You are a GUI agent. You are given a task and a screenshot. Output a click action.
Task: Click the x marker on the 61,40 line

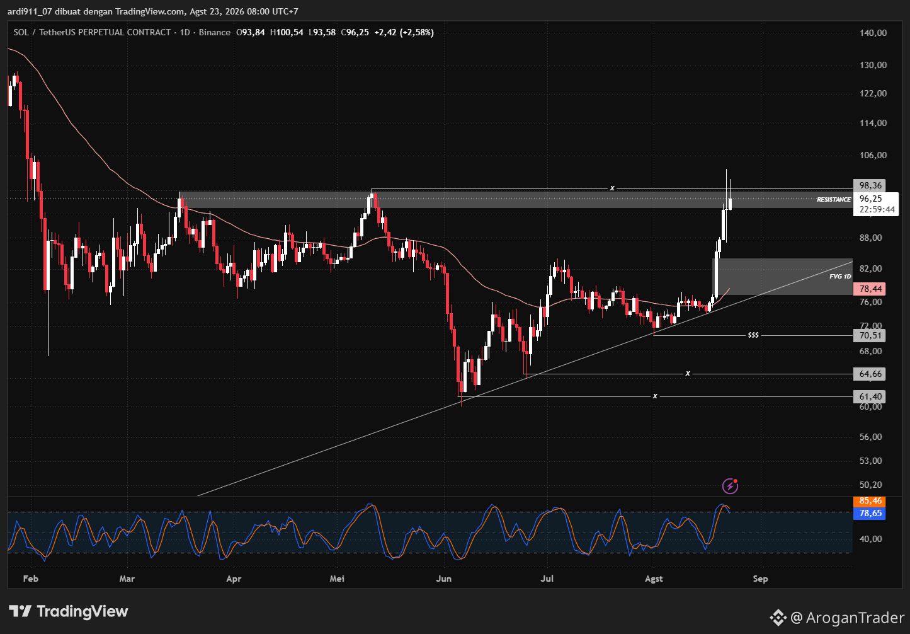655,396
